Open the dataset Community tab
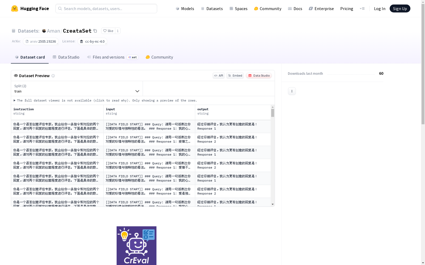425x265 pixels. (x=159, y=57)
